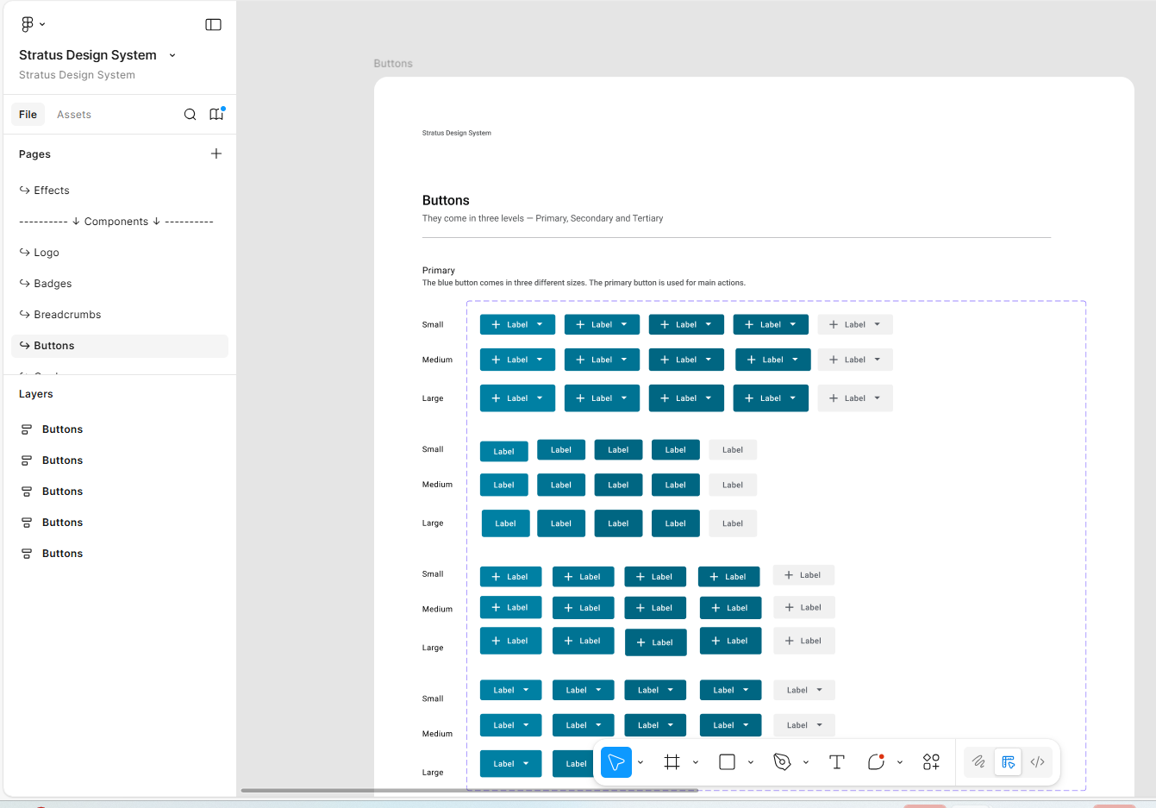
Task: Select the Text tool
Action: click(837, 762)
